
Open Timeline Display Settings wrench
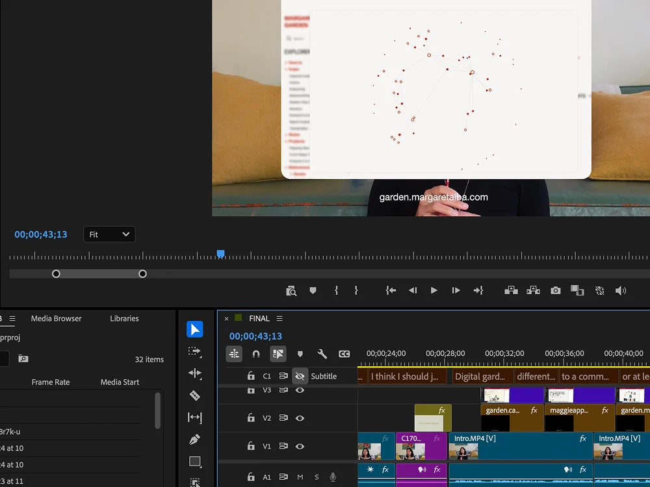coord(322,354)
